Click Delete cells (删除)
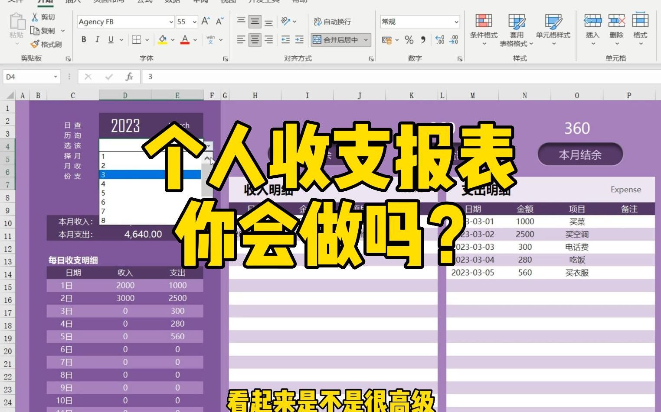The width and height of the screenshot is (661, 412). (x=616, y=29)
